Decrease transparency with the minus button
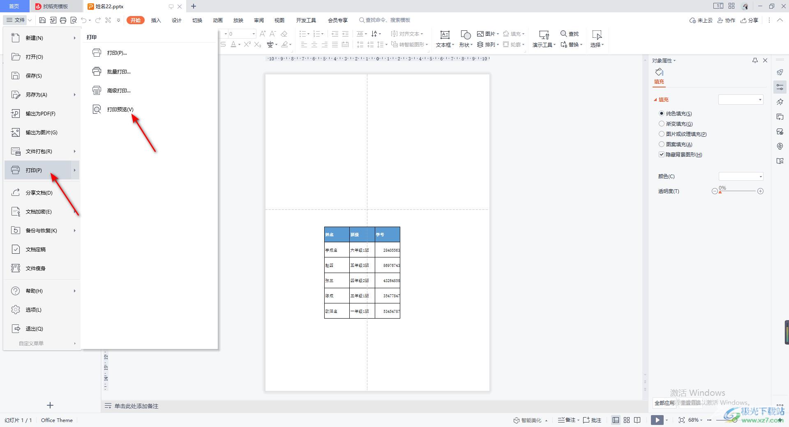Viewport: 789px width, 427px height. [x=715, y=191]
